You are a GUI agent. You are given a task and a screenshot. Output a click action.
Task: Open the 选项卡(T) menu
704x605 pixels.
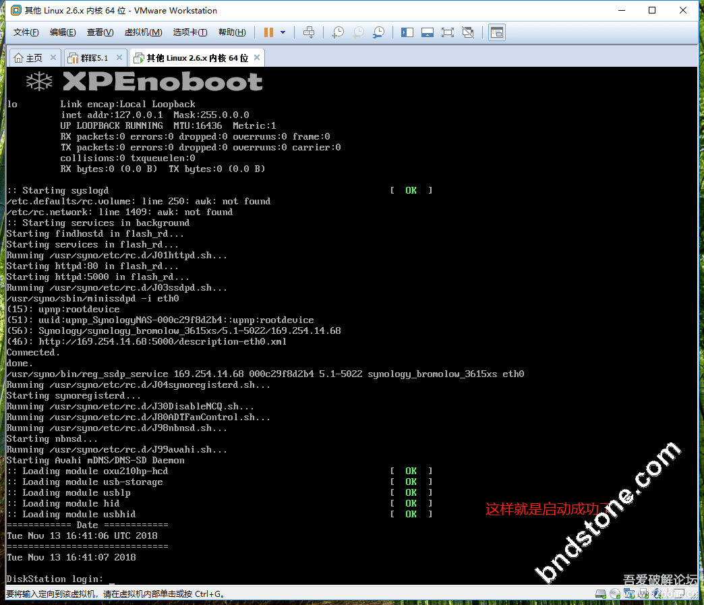click(x=190, y=32)
